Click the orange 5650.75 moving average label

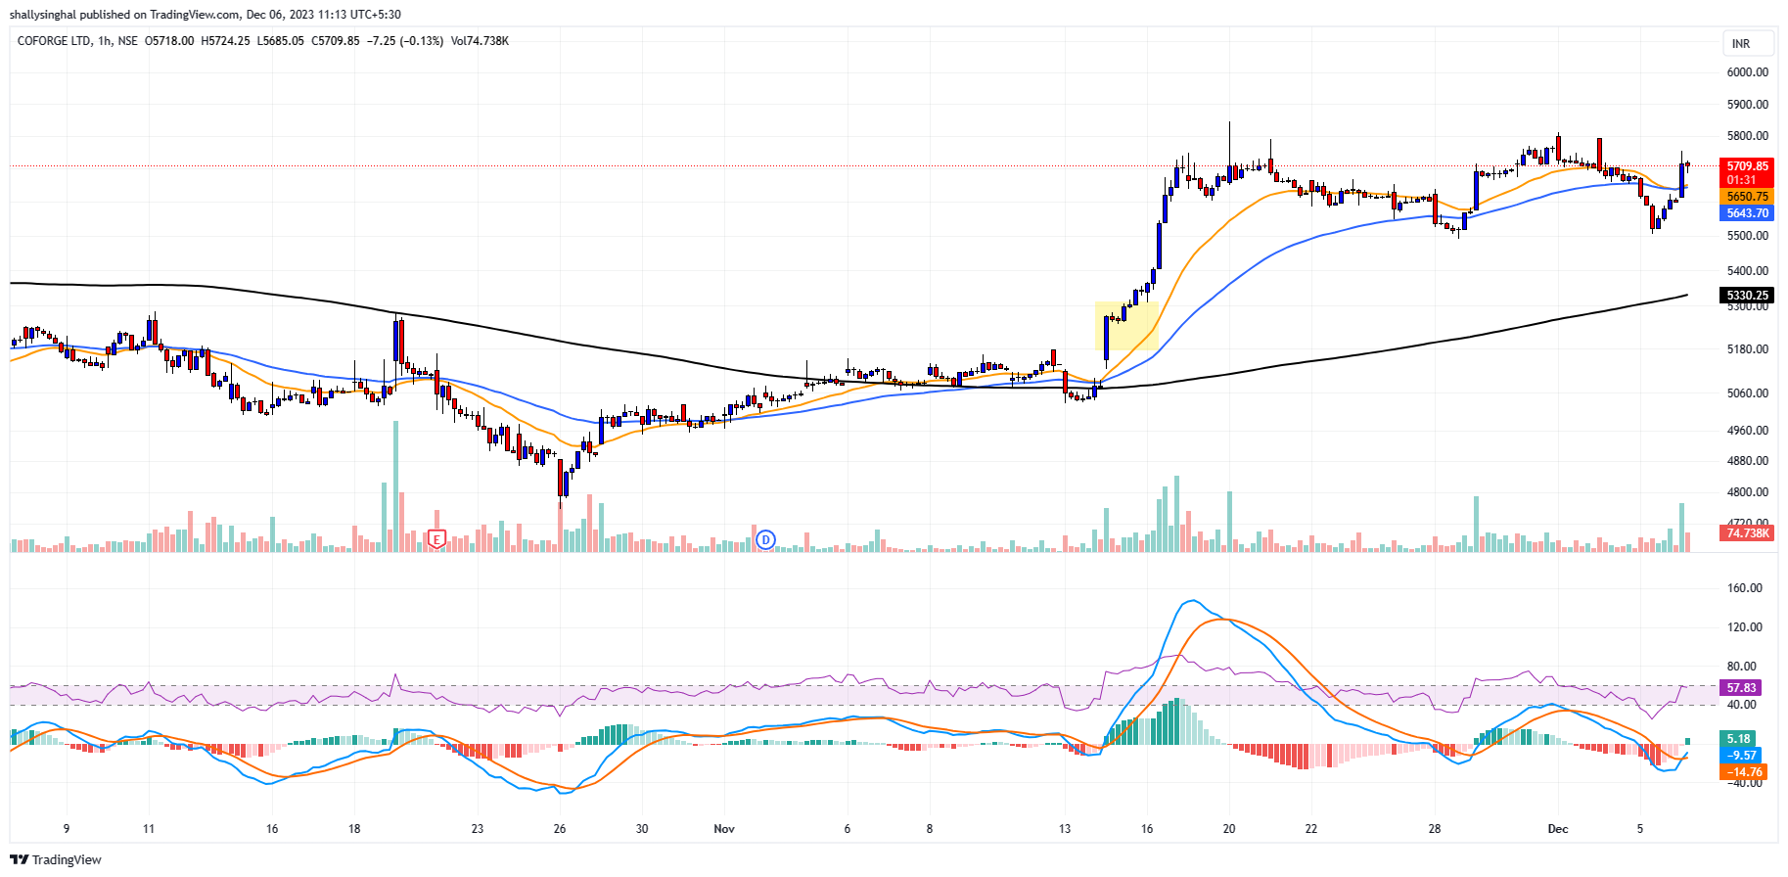pyautogui.click(x=1747, y=197)
